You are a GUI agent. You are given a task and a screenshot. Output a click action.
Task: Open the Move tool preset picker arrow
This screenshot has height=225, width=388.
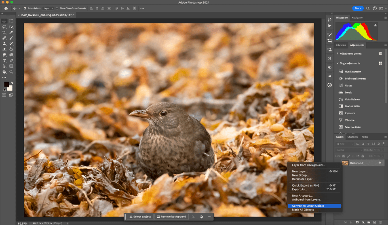tap(19, 8)
